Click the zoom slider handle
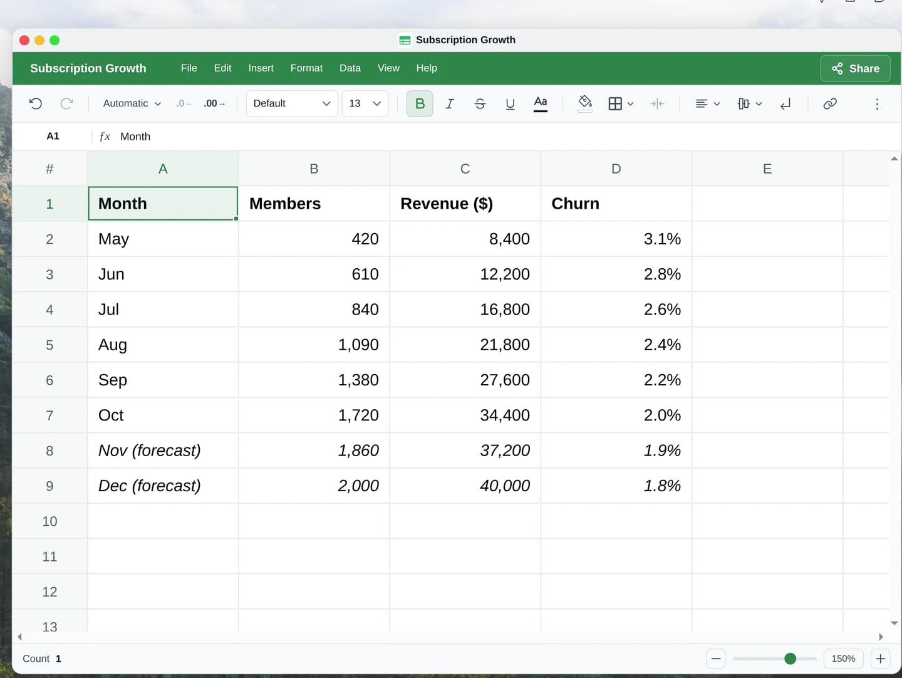Image resolution: width=902 pixels, height=678 pixels. click(x=791, y=659)
